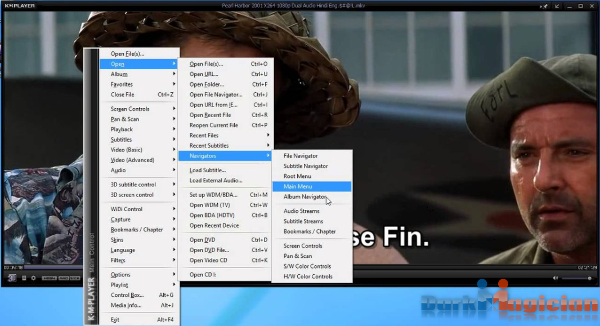
Task: Click the compact-mode arrow icon in title bar
Action: click(x=557, y=6)
